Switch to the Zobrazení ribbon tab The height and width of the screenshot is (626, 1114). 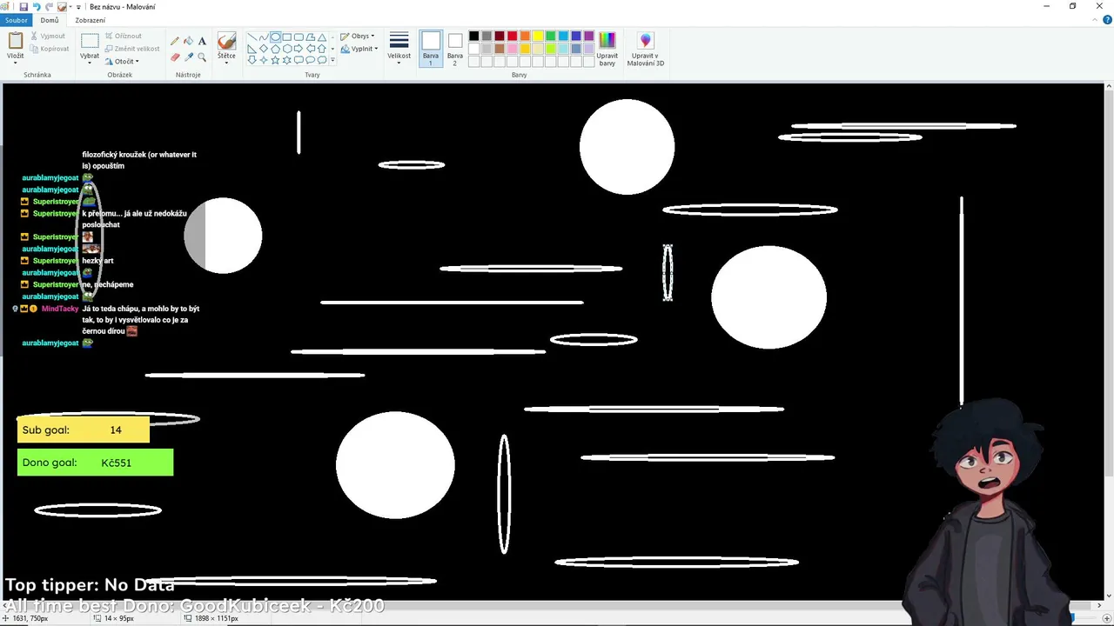pyautogui.click(x=91, y=20)
